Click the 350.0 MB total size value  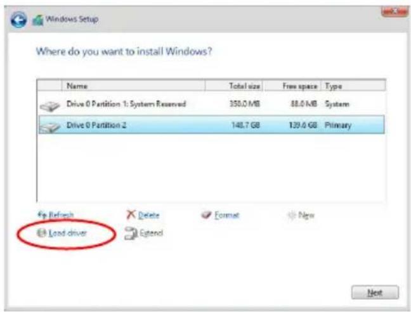click(x=245, y=104)
